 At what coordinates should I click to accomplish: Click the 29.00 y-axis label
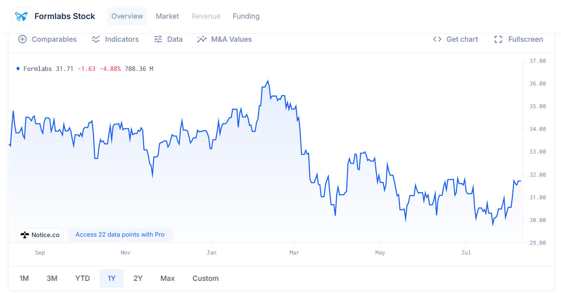tap(538, 243)
